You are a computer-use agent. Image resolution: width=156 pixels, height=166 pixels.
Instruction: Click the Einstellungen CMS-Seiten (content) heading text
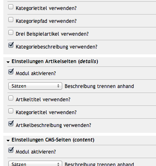click(53, 140)
